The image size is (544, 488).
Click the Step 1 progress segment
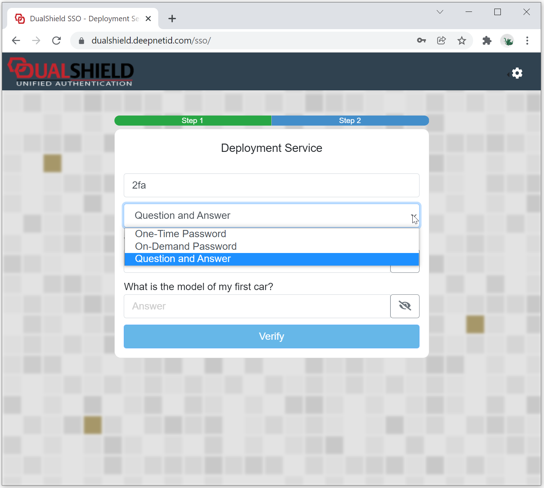192,121
